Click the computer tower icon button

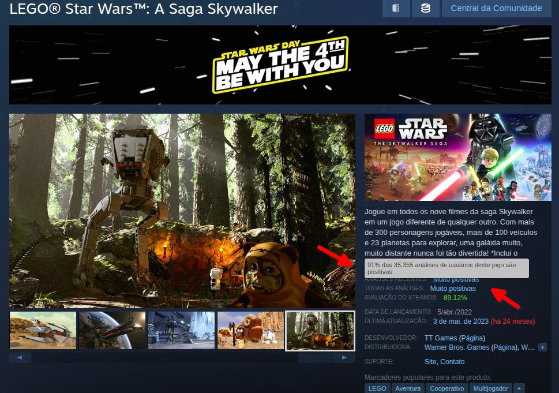pos(396,8)
